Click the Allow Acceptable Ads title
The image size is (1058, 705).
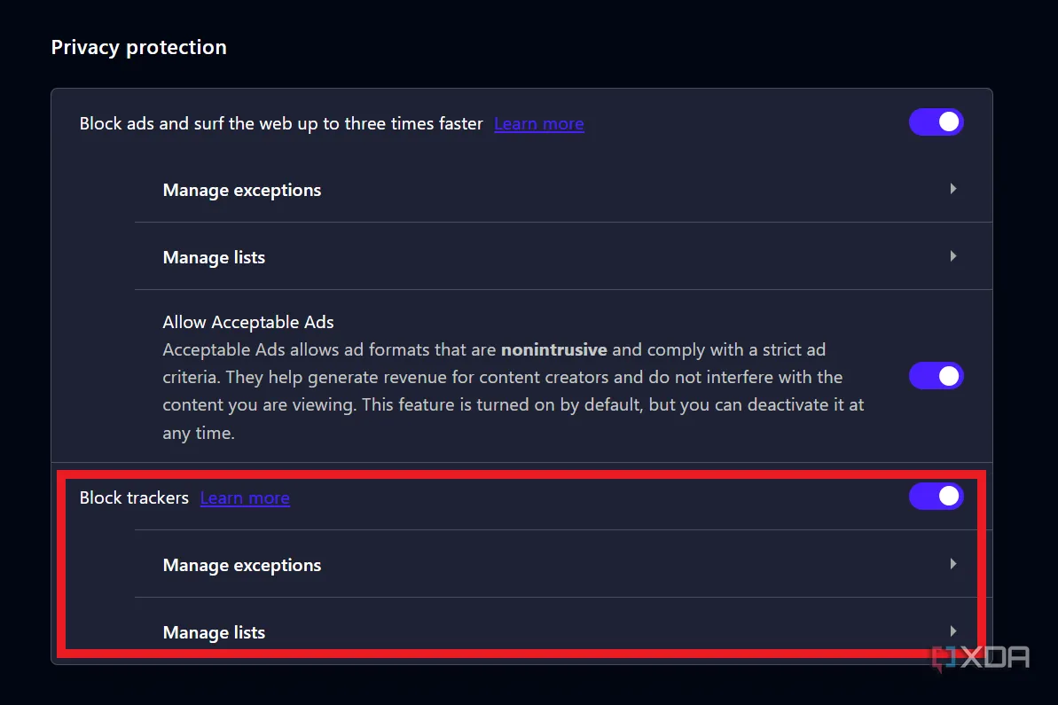tap(248, 322)
